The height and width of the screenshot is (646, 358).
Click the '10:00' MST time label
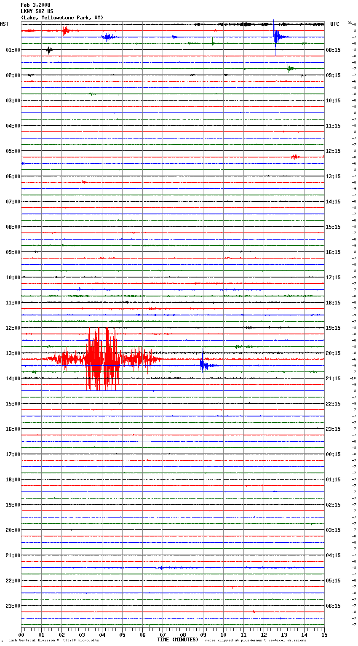[13, 278]
